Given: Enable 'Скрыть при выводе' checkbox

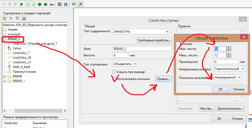Looking at the screenshot, I should (x=114, y=72).
